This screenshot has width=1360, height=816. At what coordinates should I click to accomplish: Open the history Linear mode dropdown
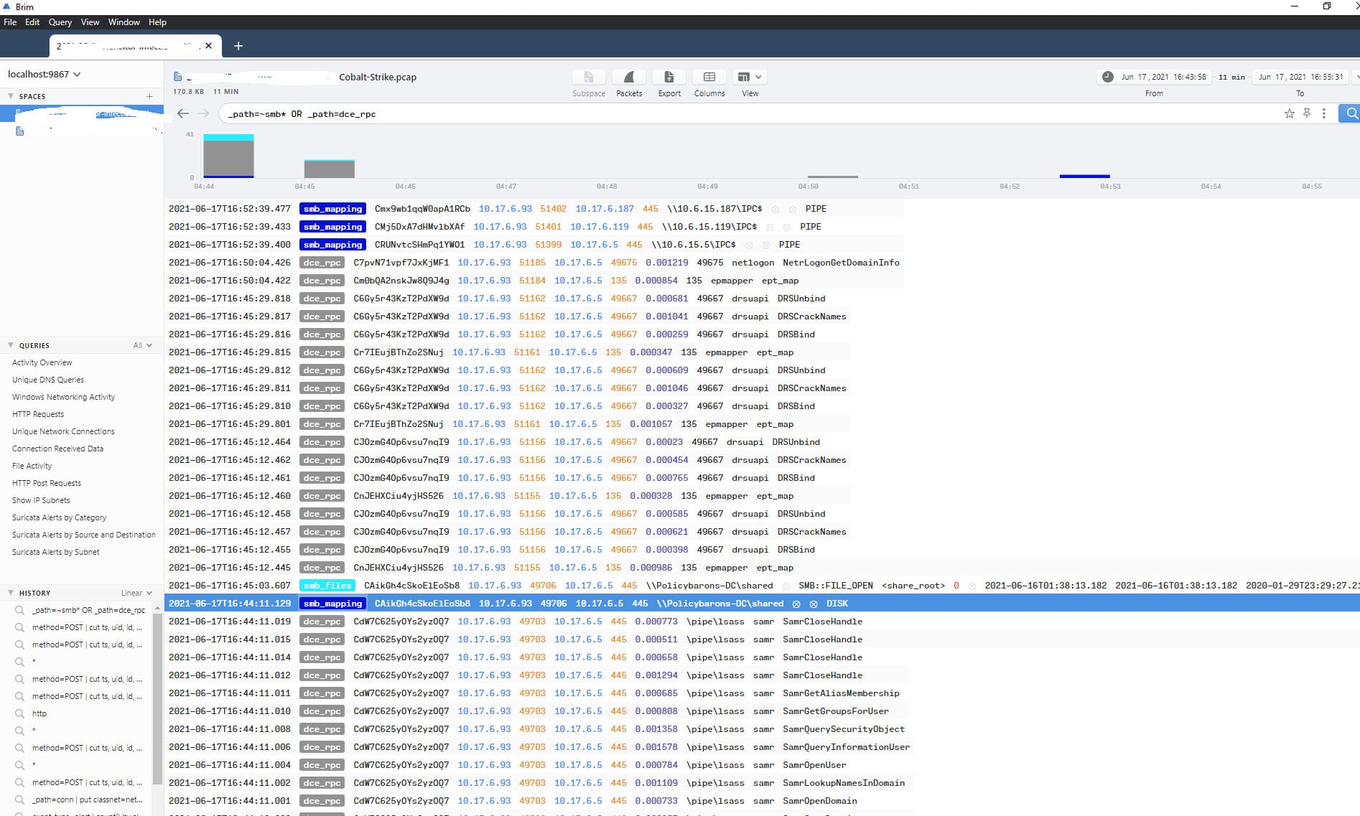[136, 593]
